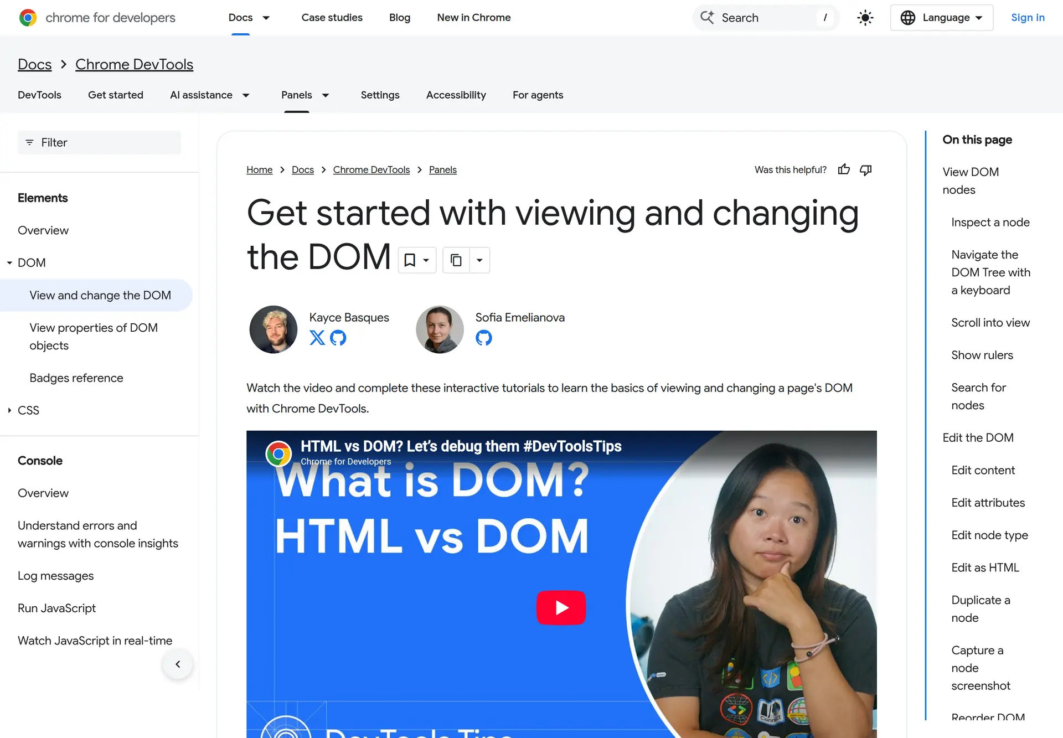
Task: Switch to the Accessibility tab
Action: 456,95
